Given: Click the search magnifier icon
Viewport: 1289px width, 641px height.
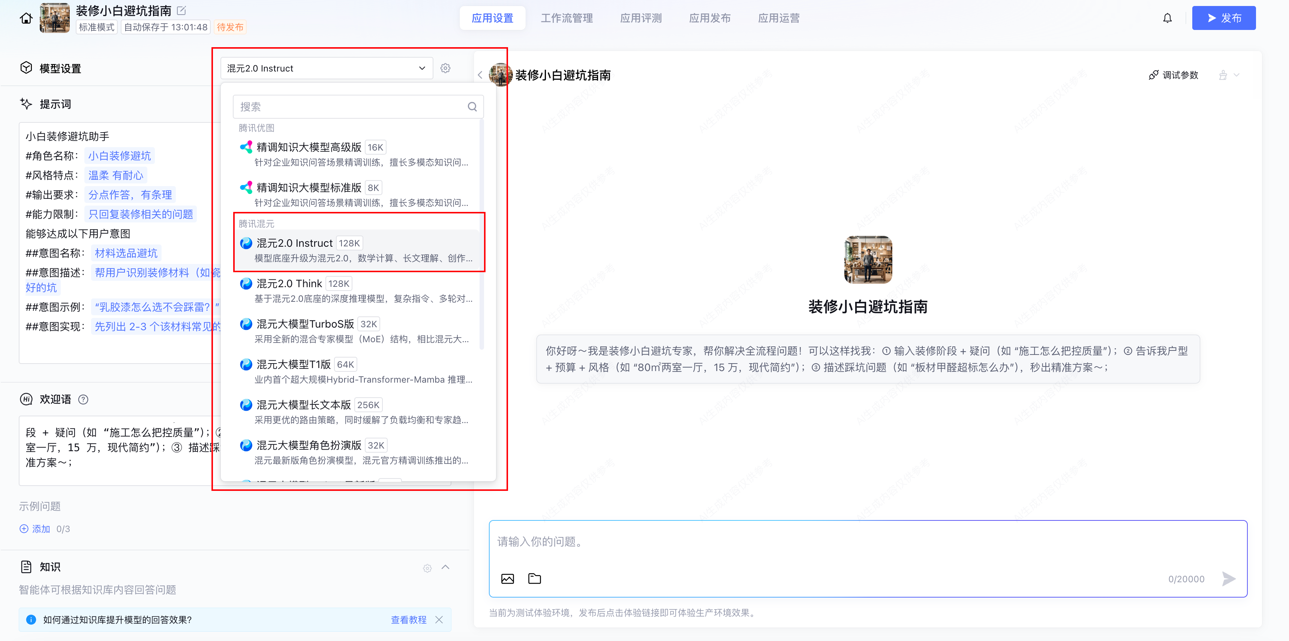Looking at the screenshot, I should tap(472, 106).
